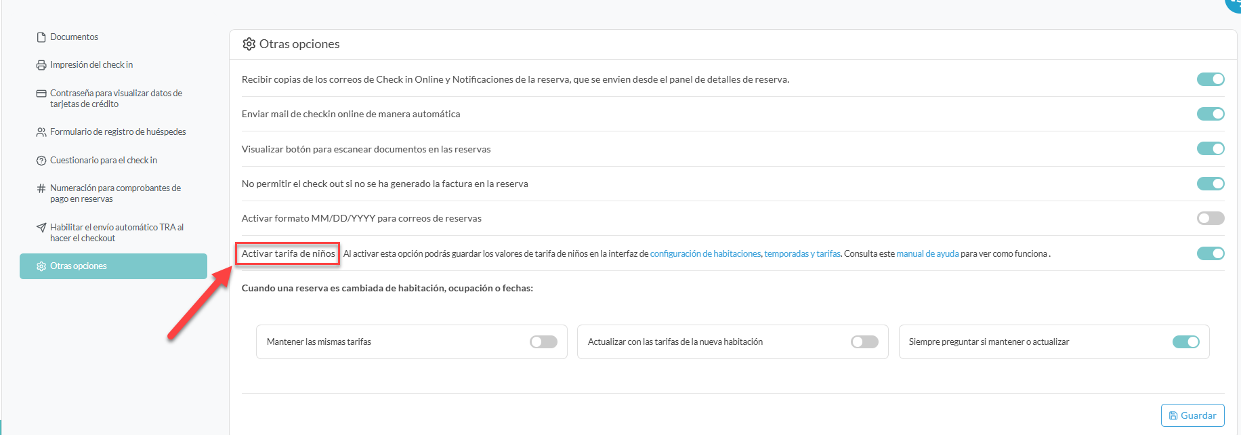This screenshot has height=435, width=1241.
Task: Follow the manual de ayuda link
Action: tap(927, 254)
